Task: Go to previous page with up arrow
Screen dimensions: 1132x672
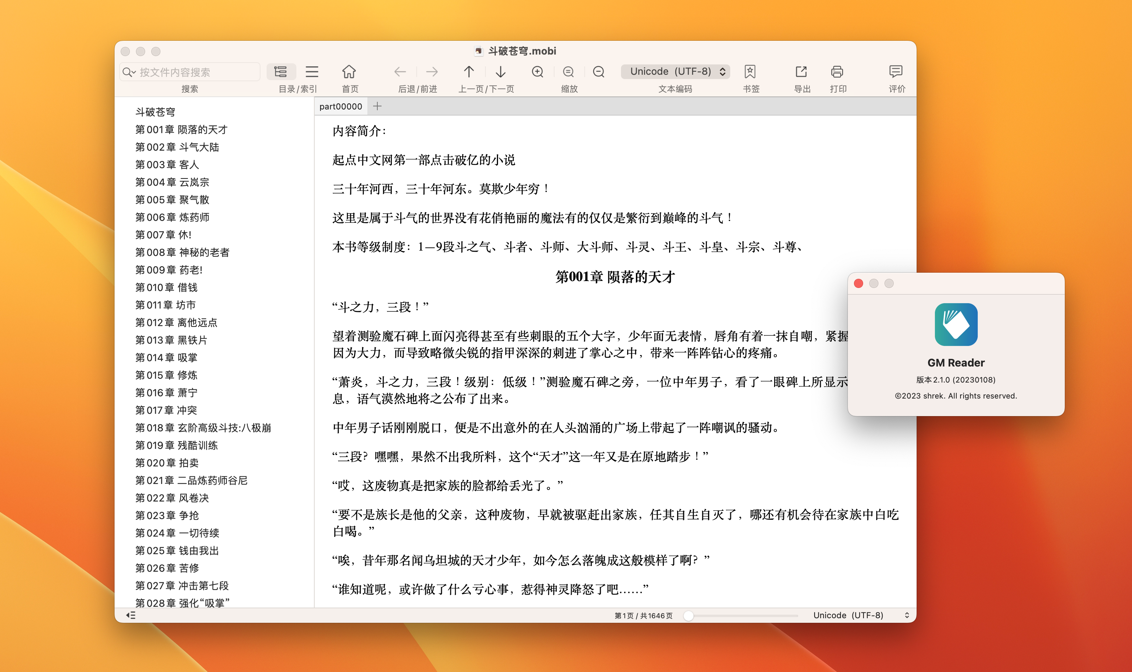Action: [469, 72]
